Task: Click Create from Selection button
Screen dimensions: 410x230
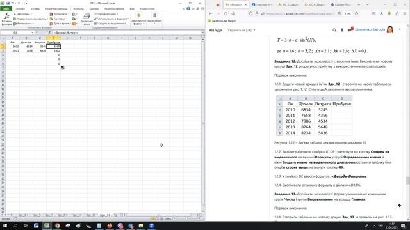Action: (110, 24)
